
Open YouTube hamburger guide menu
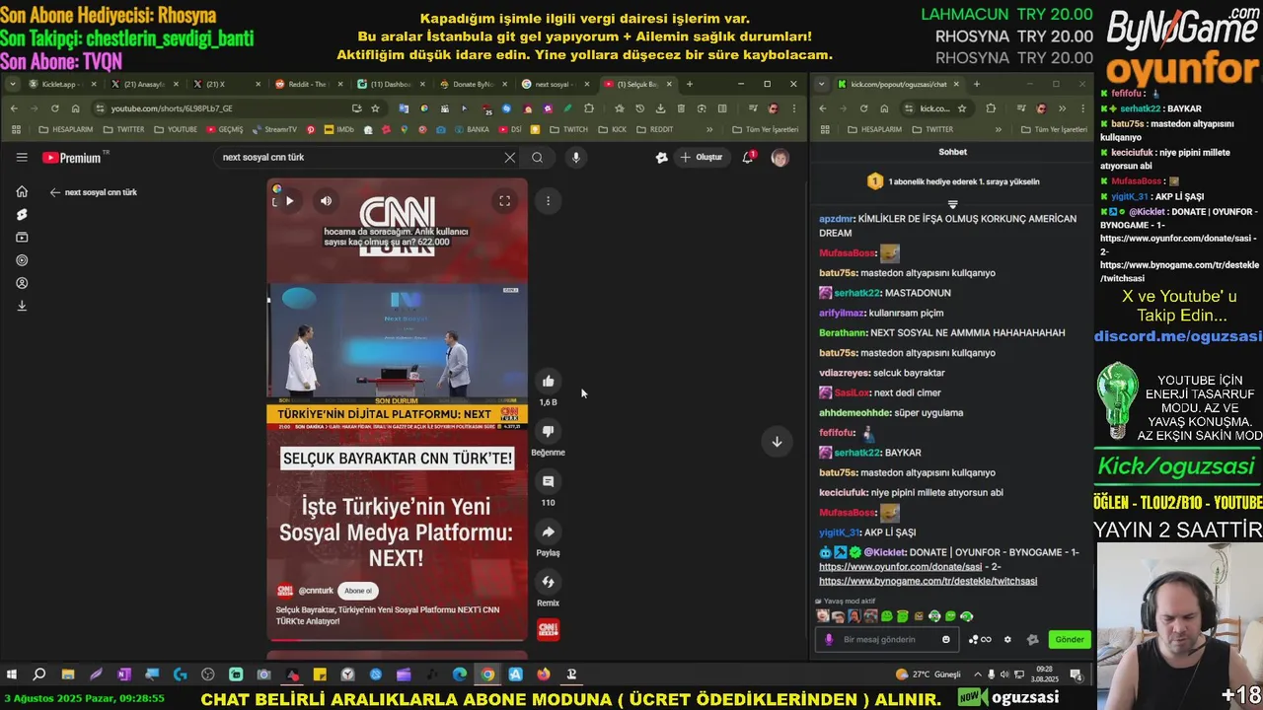click(22, 157)
